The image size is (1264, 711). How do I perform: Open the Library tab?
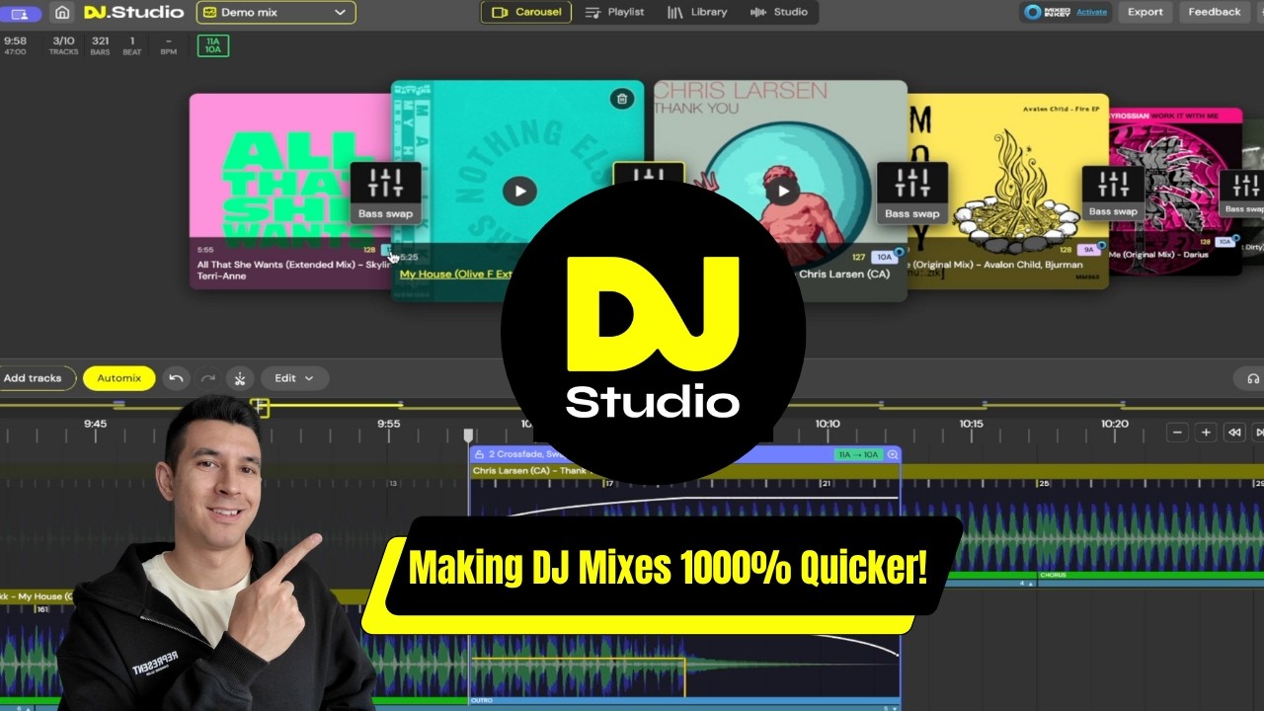(697, 12)
